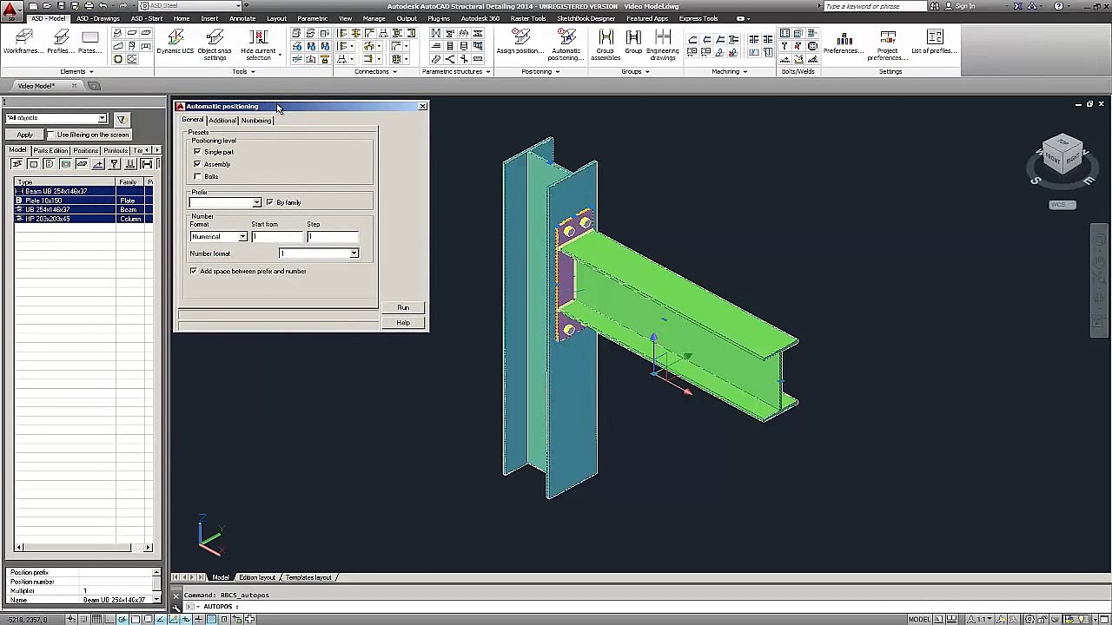
Task: Expand the Connections ribbon panel
Action: tap(375, 71)
